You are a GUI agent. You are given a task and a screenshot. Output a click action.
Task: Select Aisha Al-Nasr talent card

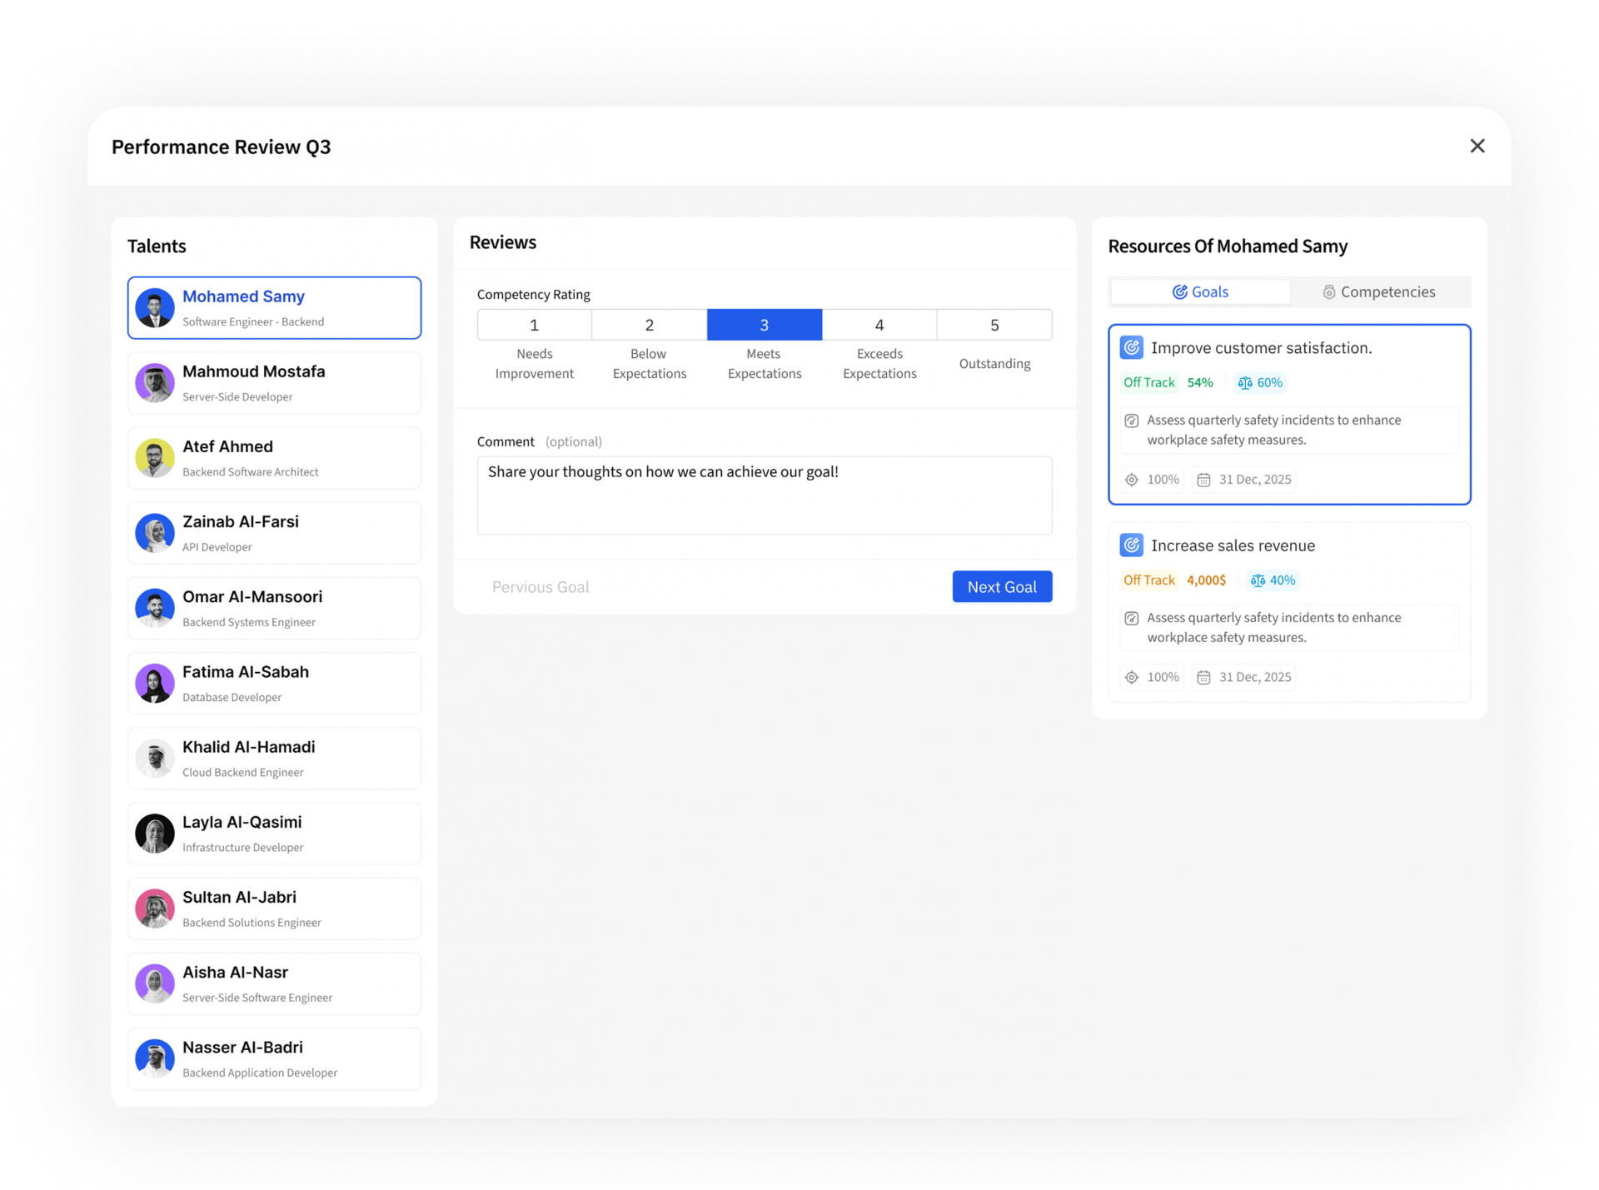tap(274, 983)
